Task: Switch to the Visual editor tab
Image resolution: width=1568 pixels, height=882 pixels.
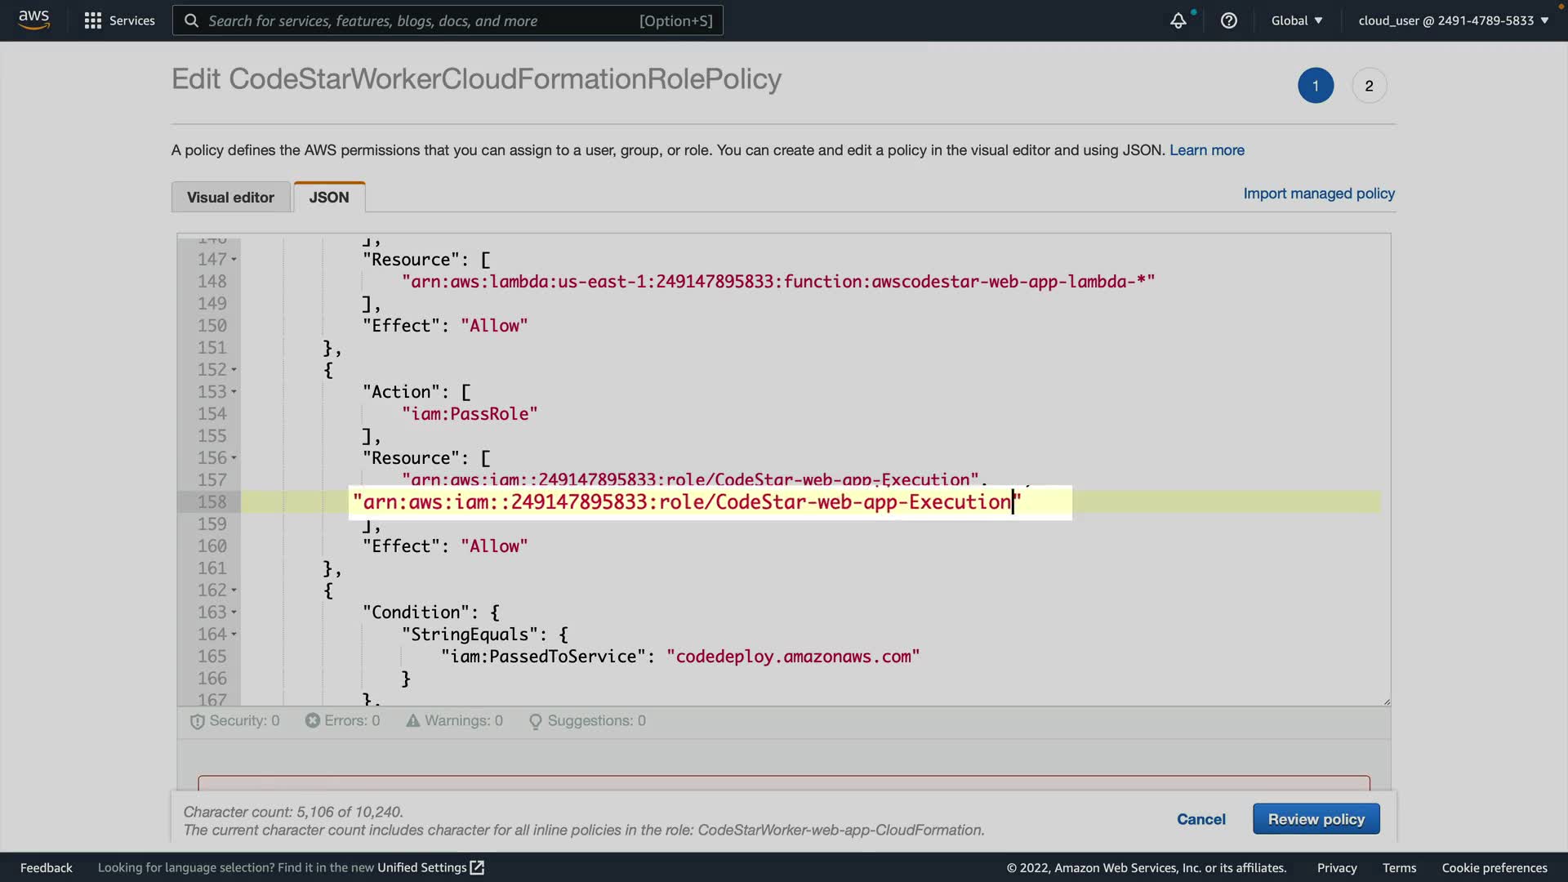Action: tap(230, 197)
